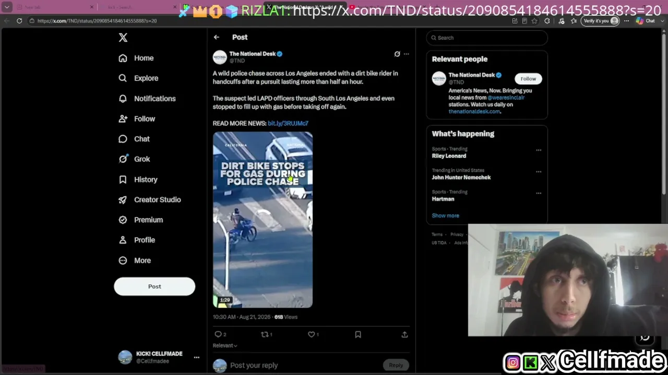Follow The National Desk
The height and width of the screenshot is (375, 668).
click(528, 79)
